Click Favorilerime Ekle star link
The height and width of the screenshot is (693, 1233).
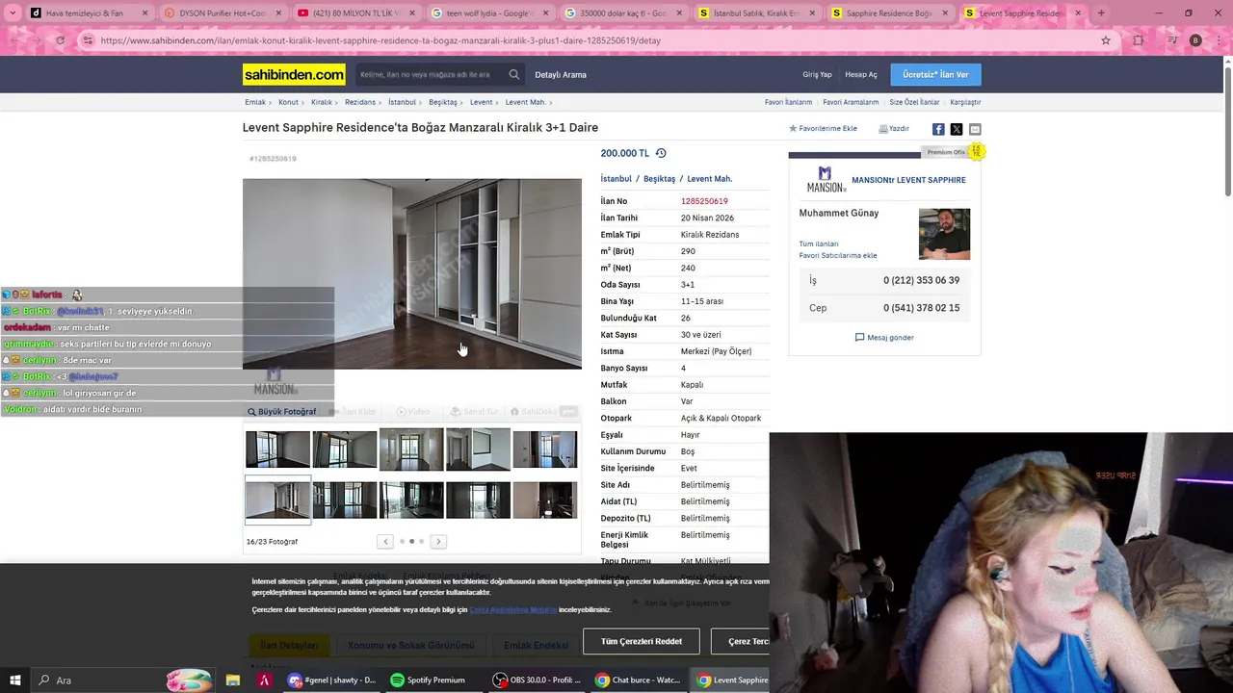[x=823, y=128]
